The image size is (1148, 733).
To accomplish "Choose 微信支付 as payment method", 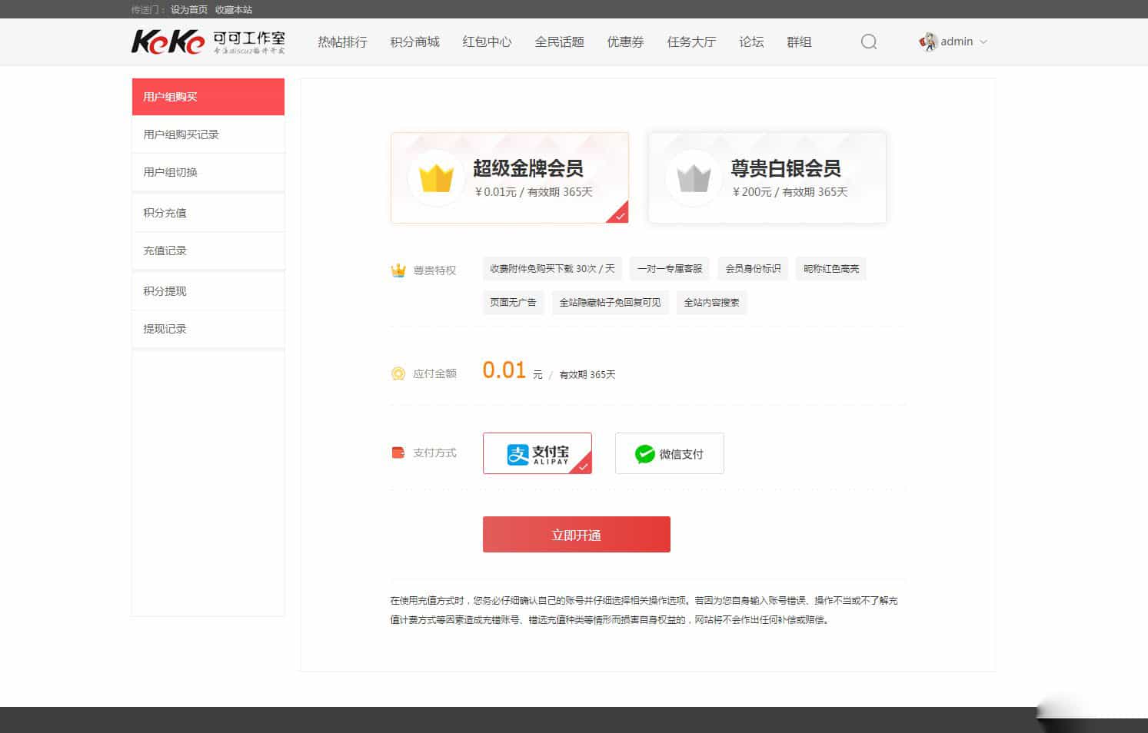I will [670, 453].
